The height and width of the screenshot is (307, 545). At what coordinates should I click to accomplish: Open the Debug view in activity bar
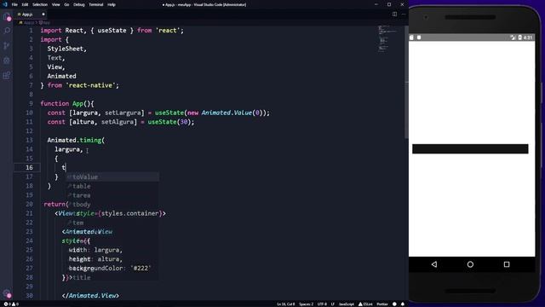pyautogui.click(x=7, y=61)
